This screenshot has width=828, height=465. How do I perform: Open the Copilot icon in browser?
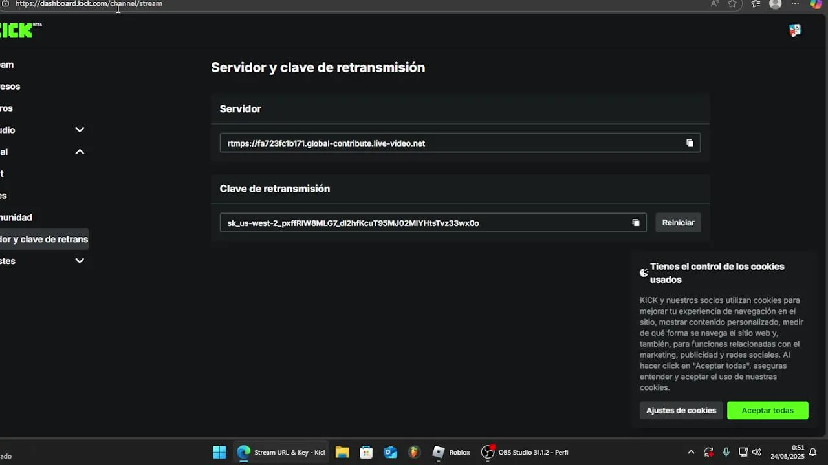816,4
